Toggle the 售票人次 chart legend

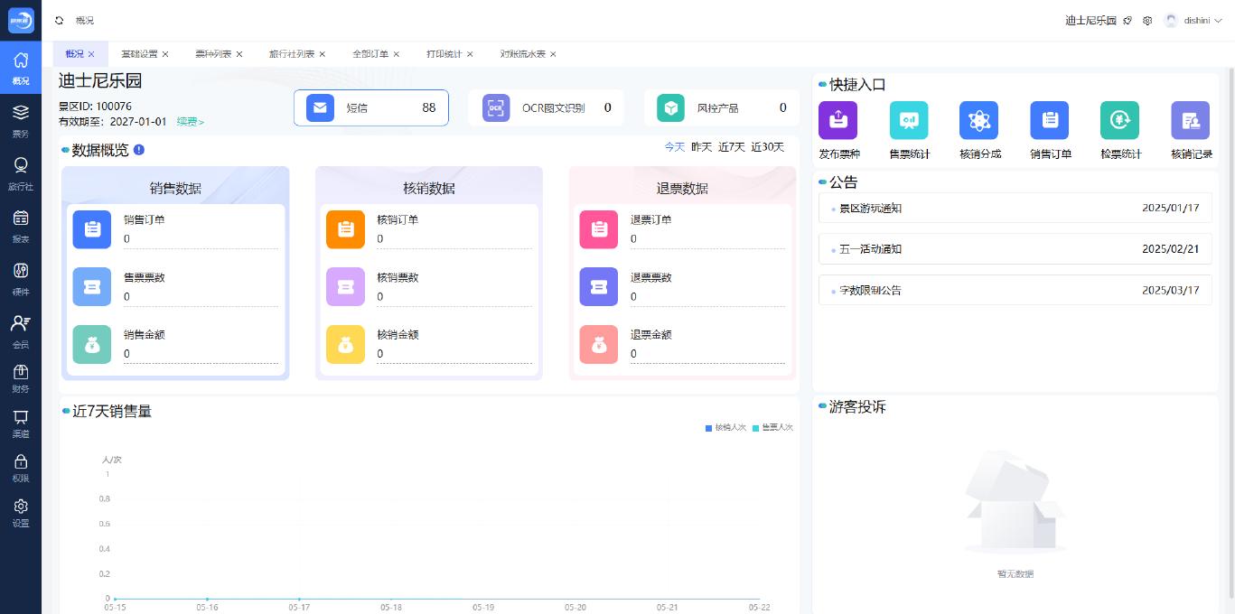click(772, 427)
